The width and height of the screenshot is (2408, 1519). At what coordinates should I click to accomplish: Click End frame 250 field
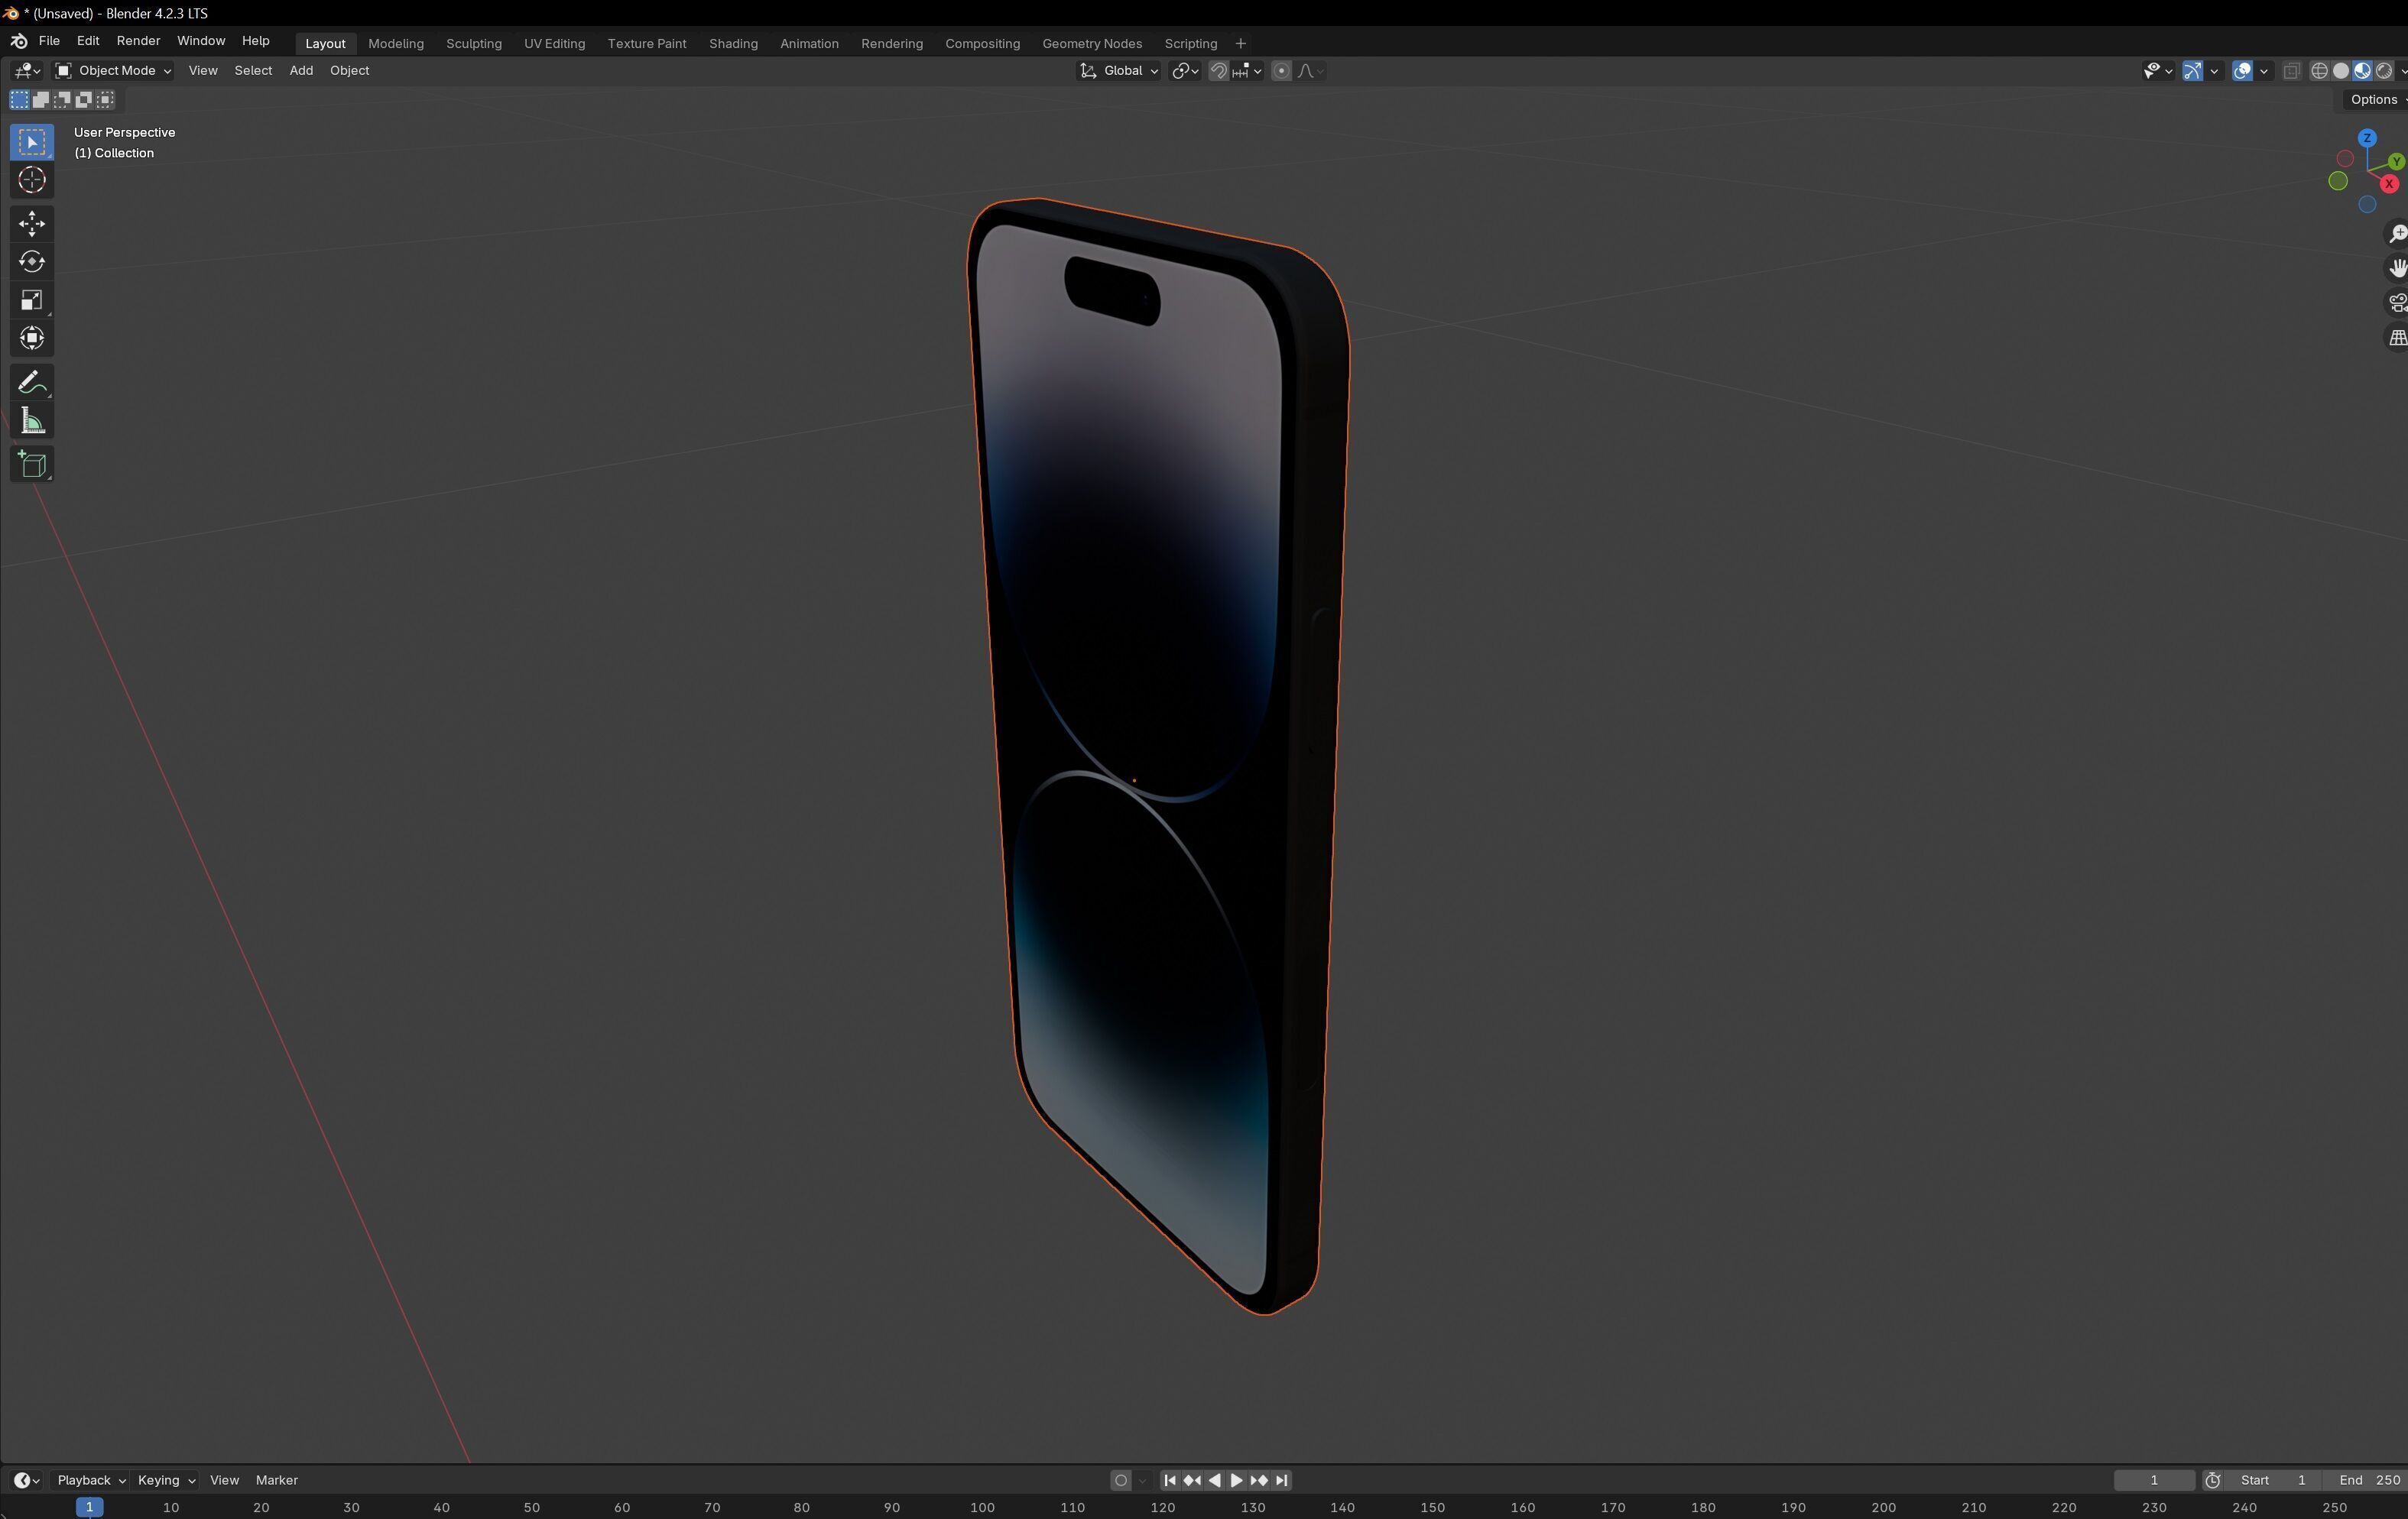(x=2367, y=1480)
